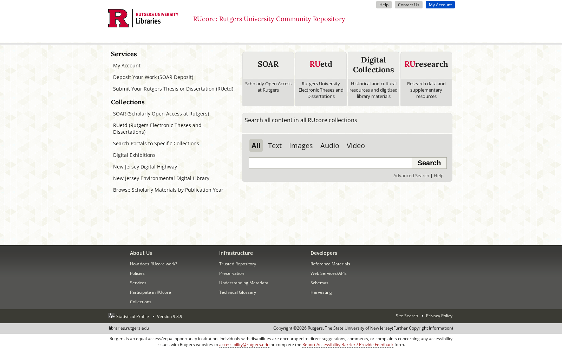Open Help link below search box
562x351 pixels.
coord(439,176)
